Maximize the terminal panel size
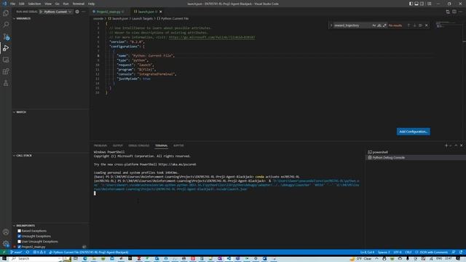Image resolution: width=466 pixels, height=262 pixels. coord(456,146)
